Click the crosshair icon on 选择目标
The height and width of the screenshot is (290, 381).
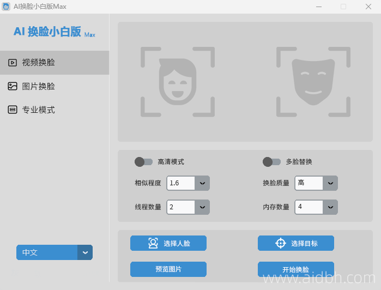pyautogui.click(x=280, y=243)
